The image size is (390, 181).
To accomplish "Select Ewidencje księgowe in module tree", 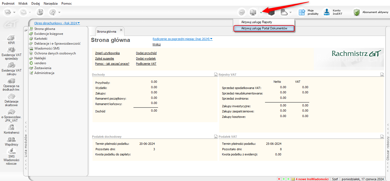I will (x=49, y=34).
